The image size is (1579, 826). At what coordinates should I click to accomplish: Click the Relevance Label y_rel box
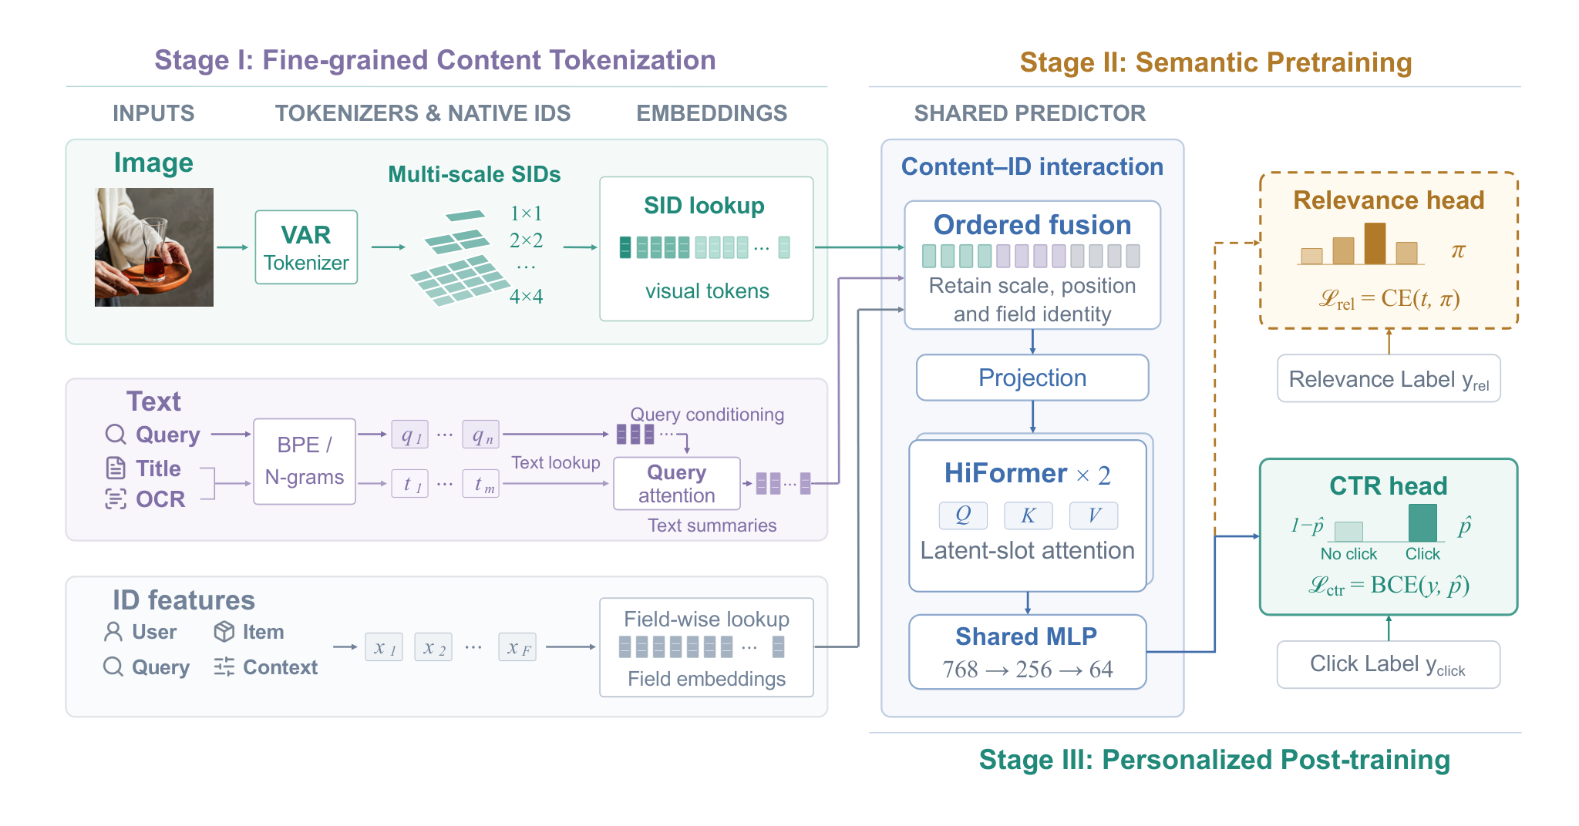(1389, 378)
